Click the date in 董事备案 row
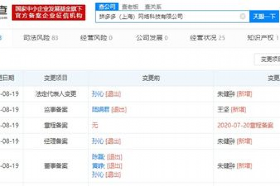Image resolution: width=280 pixels, height=186 pixels. (x=9, y=166)
